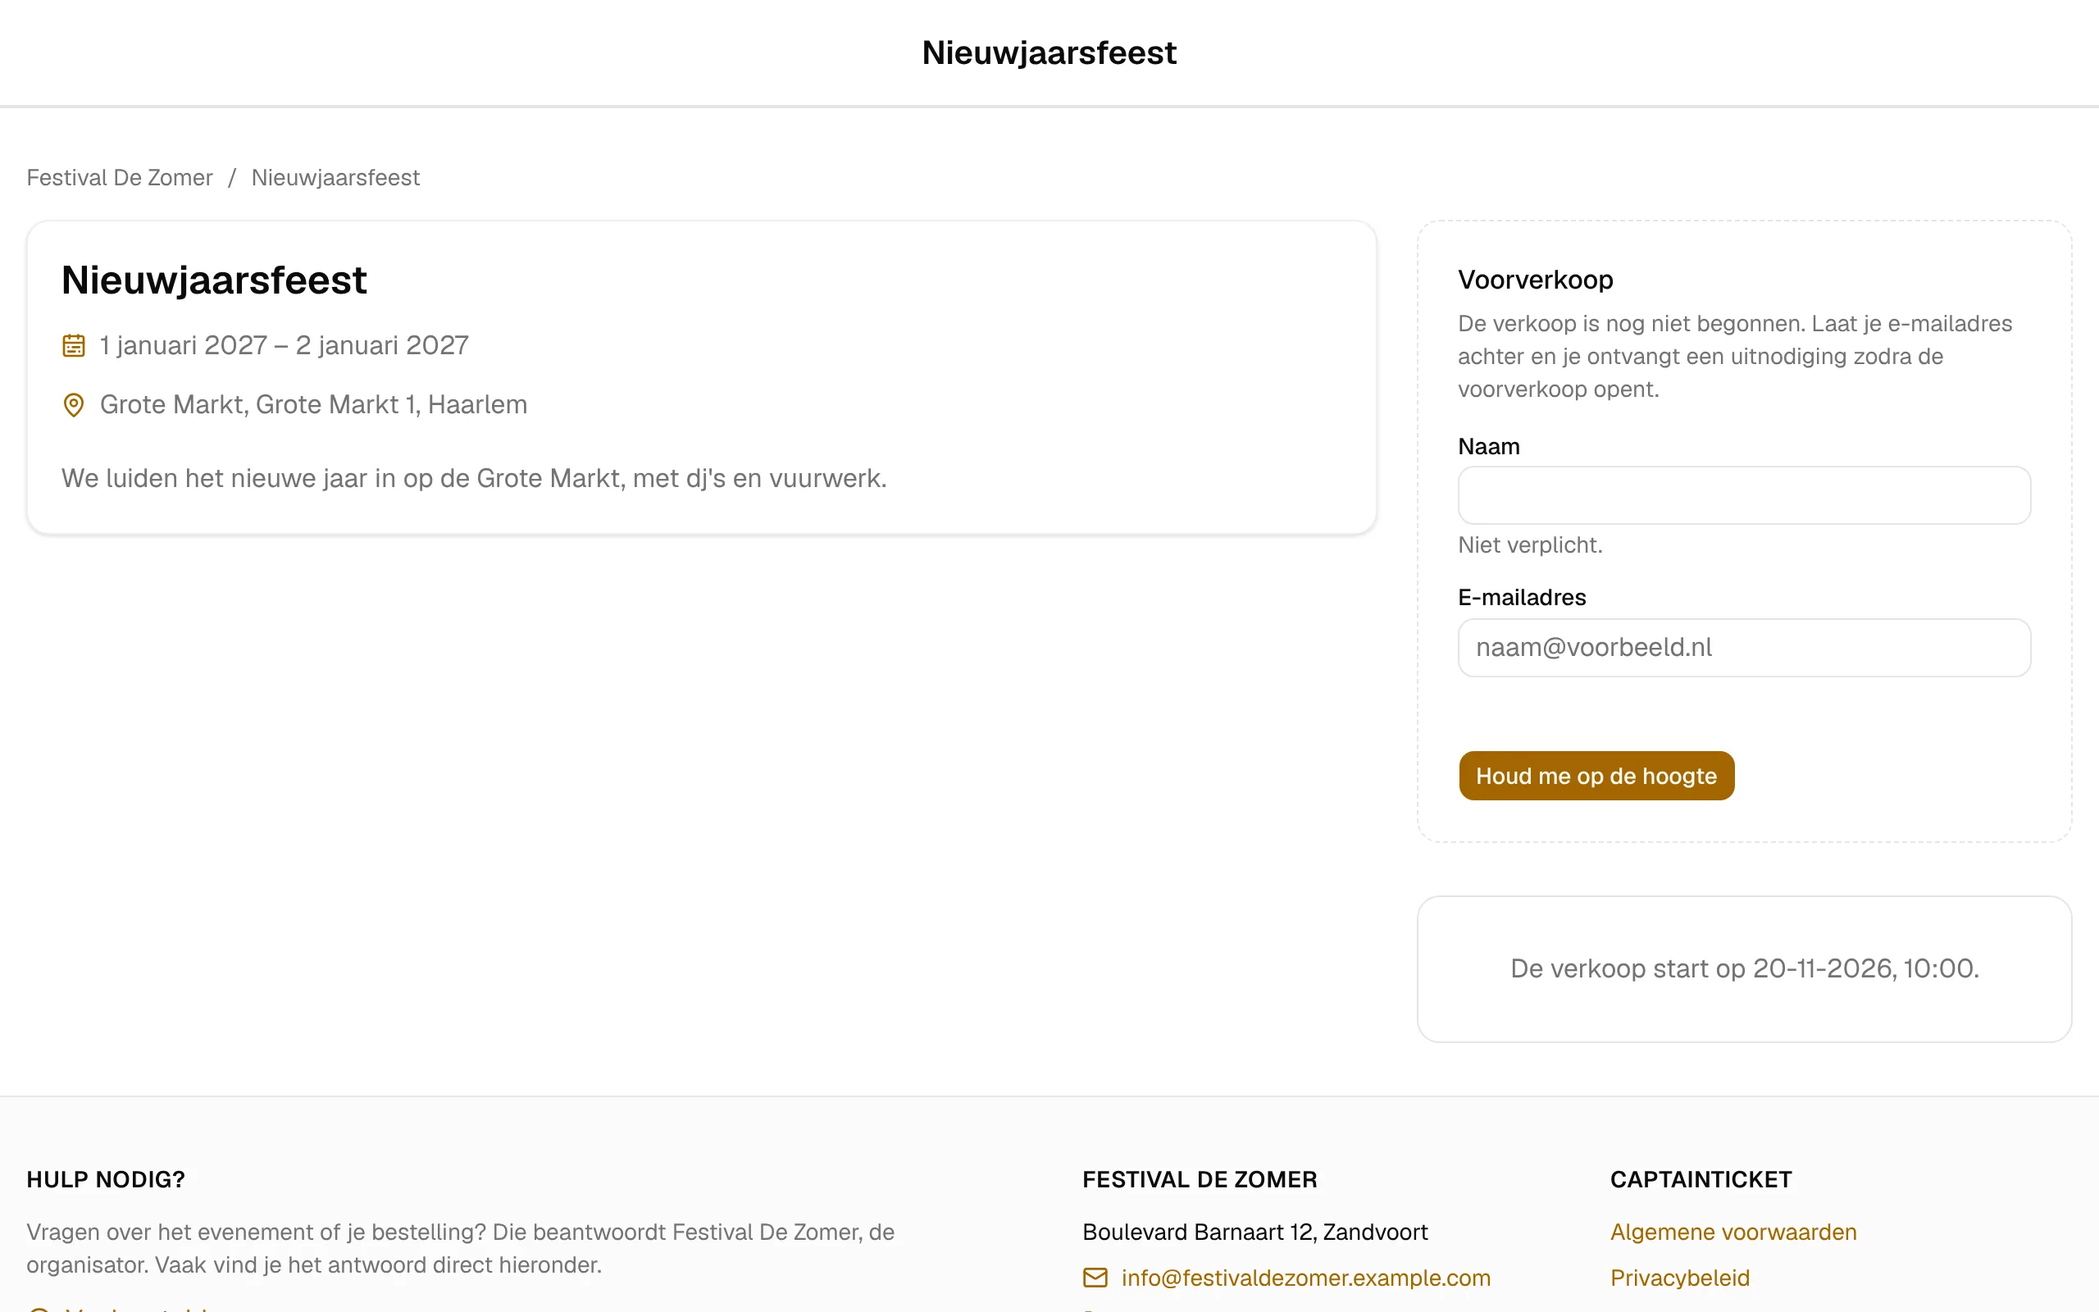Click the Niet verplicht hint text
Screen dimensions: 2099x1312
click(x=1530, y=545)
